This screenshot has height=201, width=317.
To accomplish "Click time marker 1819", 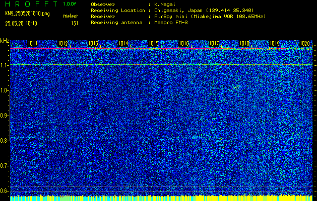I will [275, 43].
